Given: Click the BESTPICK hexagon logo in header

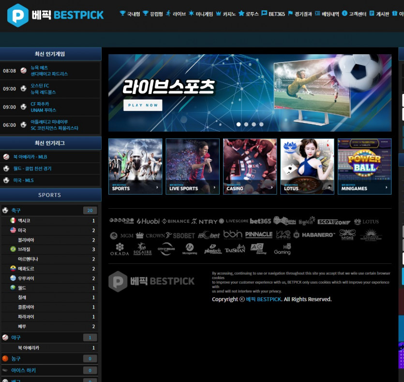Looking at the screenshot, I should click(18, 15).
